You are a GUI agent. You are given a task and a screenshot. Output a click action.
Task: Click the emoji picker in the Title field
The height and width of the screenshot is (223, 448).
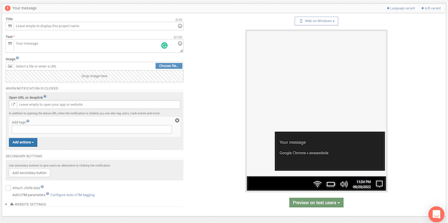point(180,26)
